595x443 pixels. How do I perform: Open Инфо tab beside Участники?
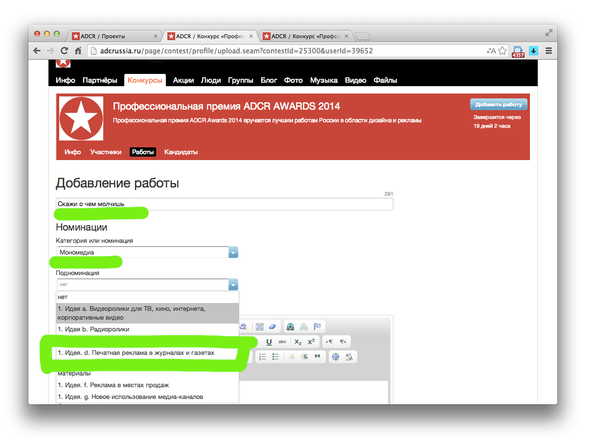point(72,152)
